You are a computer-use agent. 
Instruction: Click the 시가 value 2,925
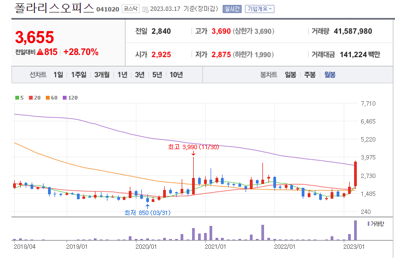[x=161, y=54]
